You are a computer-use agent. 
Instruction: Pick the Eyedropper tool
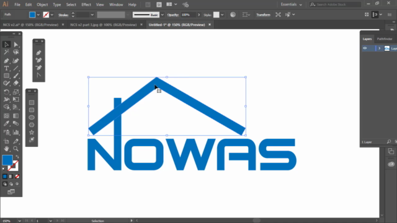click(x=6, y=123)
